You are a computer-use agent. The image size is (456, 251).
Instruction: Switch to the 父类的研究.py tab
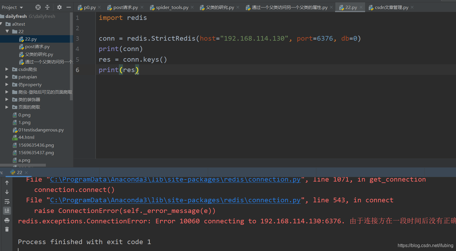pos(220,7)
